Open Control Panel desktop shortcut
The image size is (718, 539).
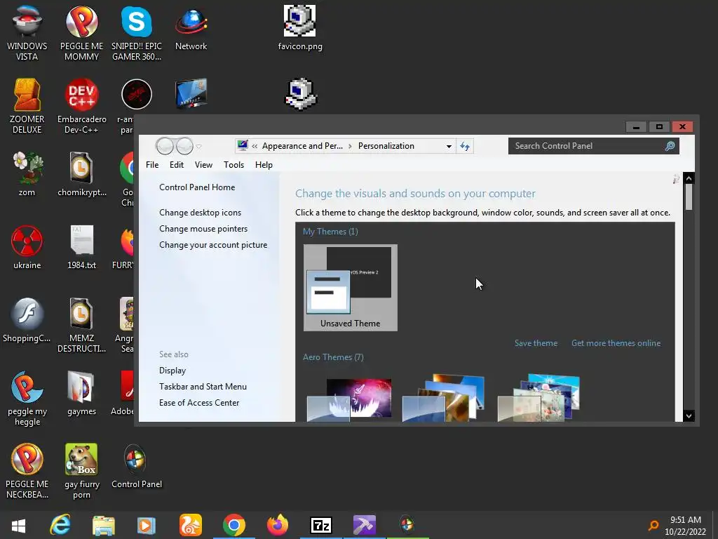pyautogui.click(x=137, y=466)
